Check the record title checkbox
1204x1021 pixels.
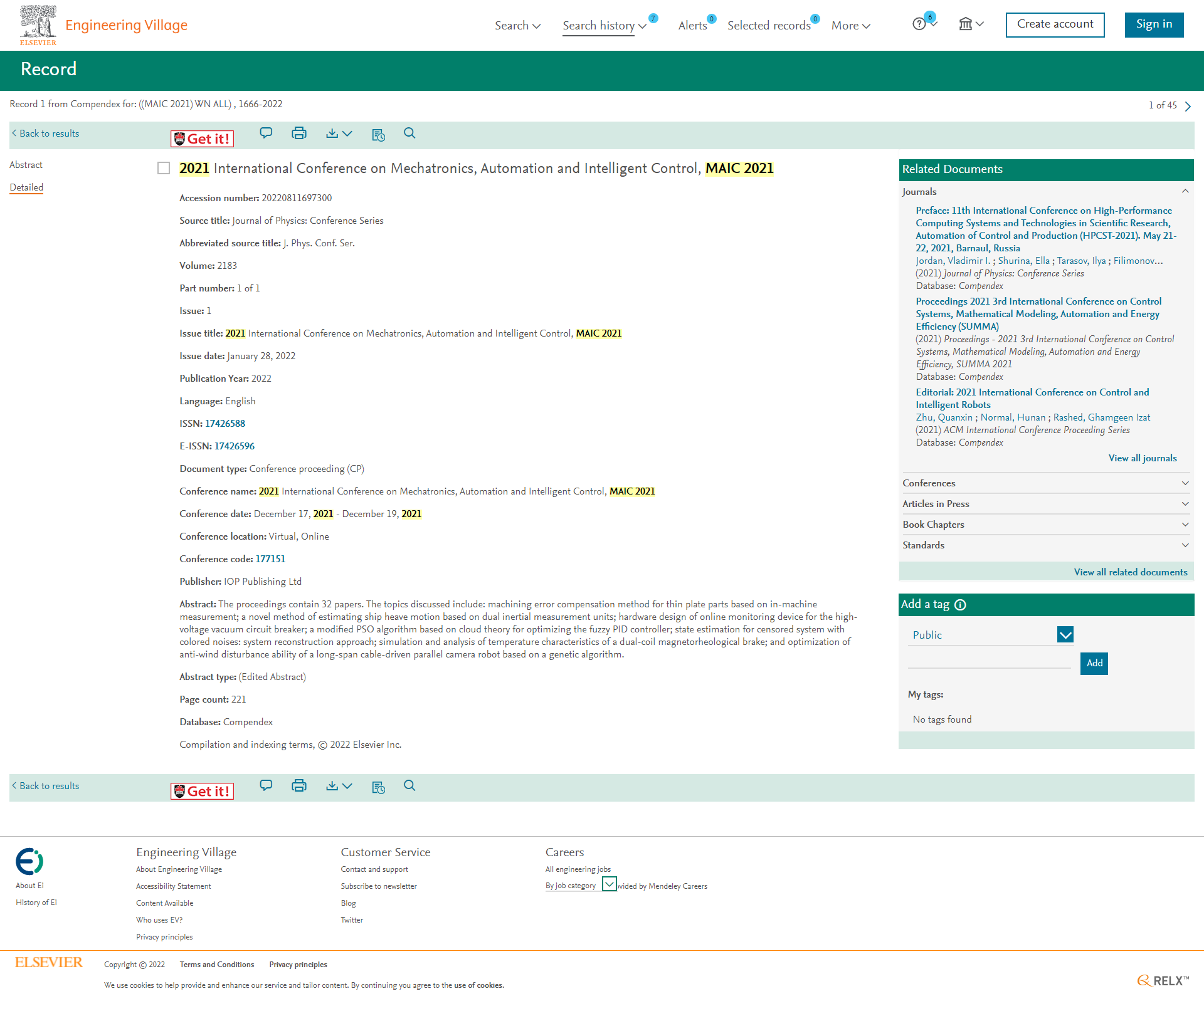[164, 169]
